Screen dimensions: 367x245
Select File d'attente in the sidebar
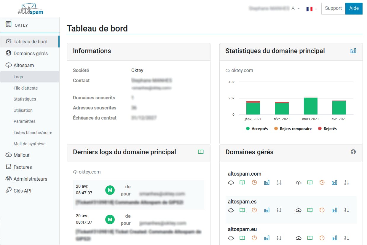point(30,88)
